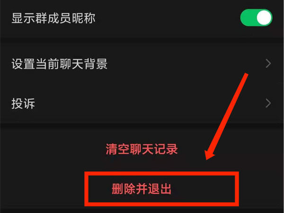284x213 pixels.
Task: Click the 投诉 text label
Action: pyautogui.click(x=23, y=104)
